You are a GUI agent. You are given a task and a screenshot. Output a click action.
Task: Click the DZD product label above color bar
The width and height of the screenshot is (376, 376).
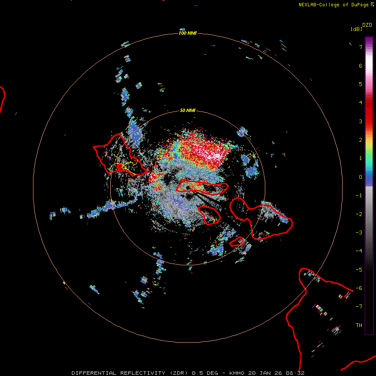[367, 25]
